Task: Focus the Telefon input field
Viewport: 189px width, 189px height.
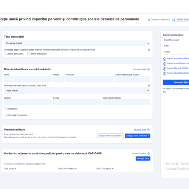Action: coord(28,102)
